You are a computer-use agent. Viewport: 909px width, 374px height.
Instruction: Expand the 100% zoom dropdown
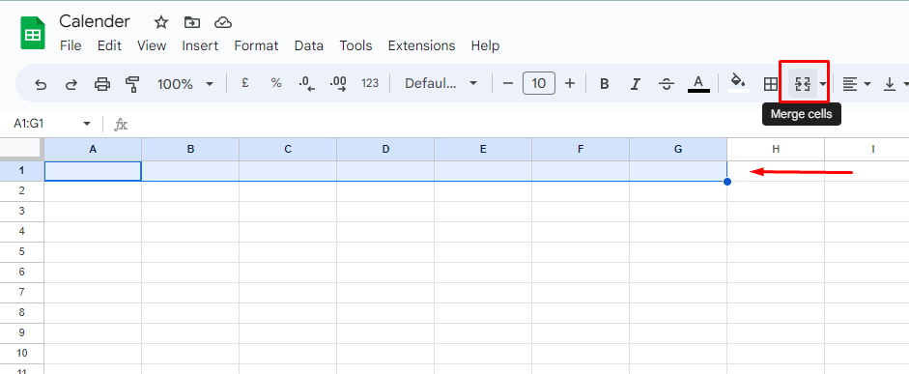185,84
